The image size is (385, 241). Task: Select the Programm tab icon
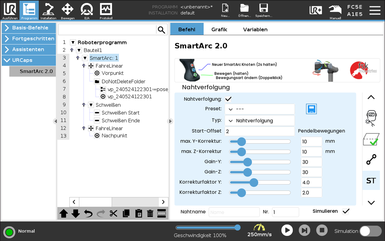click(29, 11)
